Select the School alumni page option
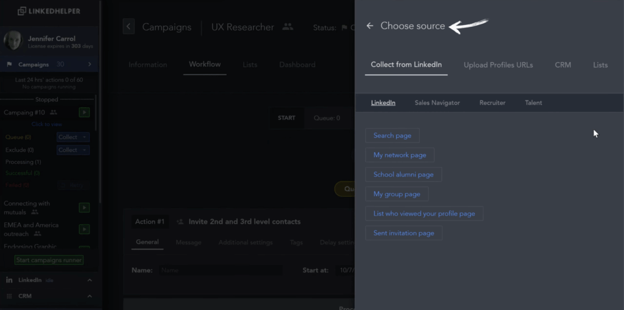Screen dimensions: 624x310 (x=403, y=175)
